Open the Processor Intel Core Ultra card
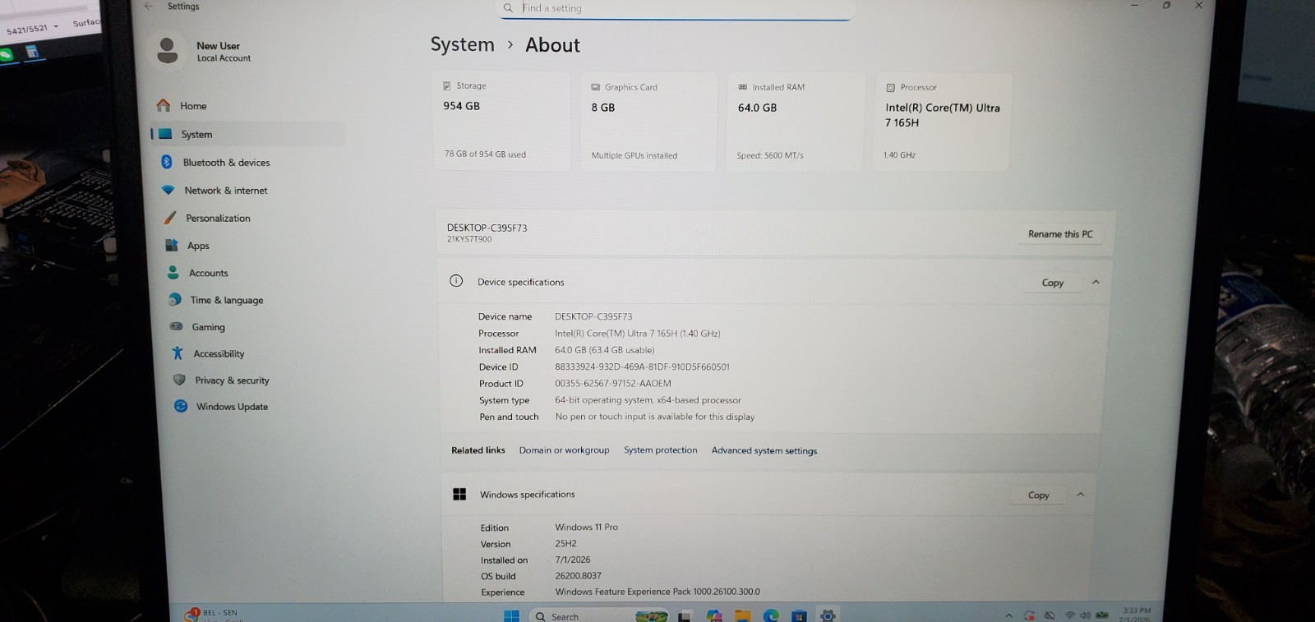 coord(942,122)
